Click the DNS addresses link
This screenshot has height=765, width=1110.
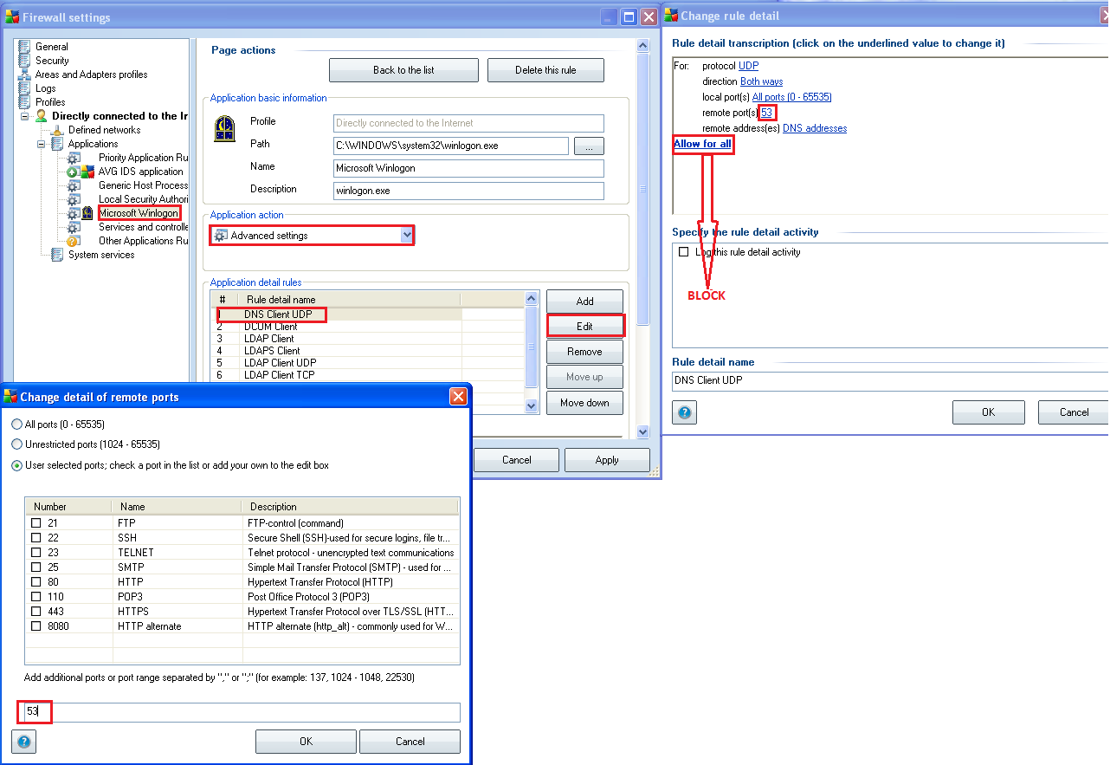pos(815,128)
